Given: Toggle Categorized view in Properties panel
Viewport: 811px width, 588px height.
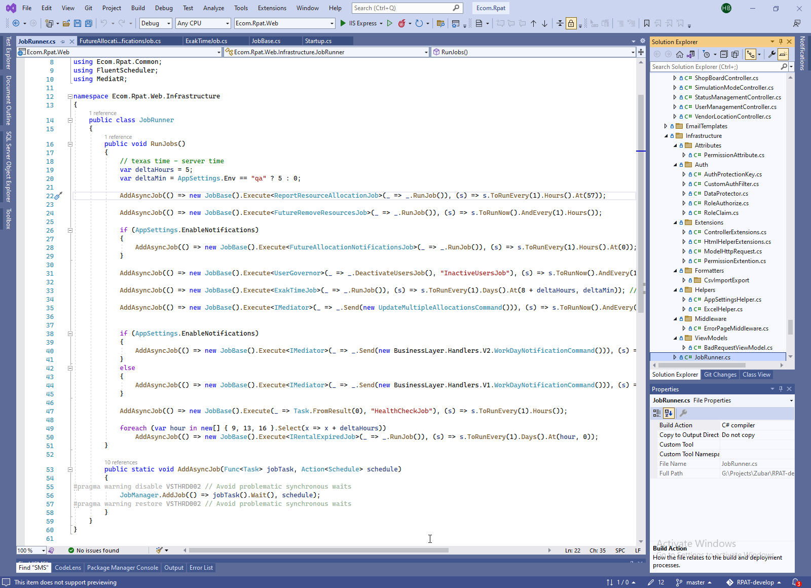Looking at the screenshot, I should point(657,413).
